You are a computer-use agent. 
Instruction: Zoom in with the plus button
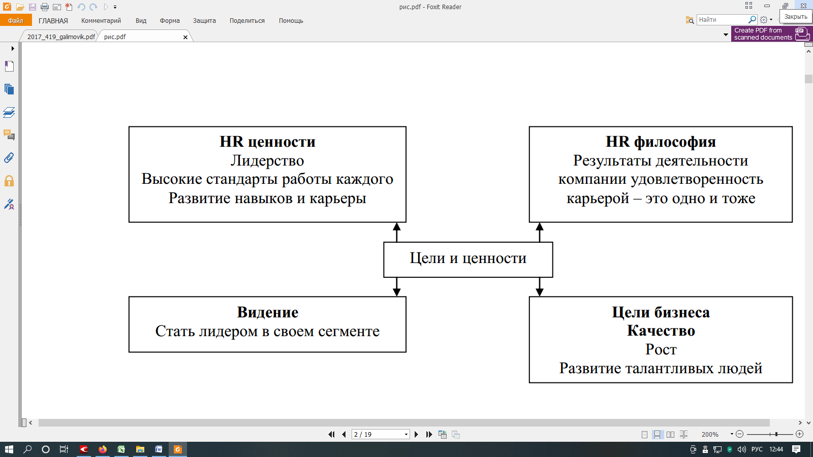800,434
